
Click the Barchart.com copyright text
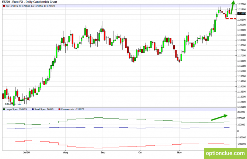(x=13, y=104)
